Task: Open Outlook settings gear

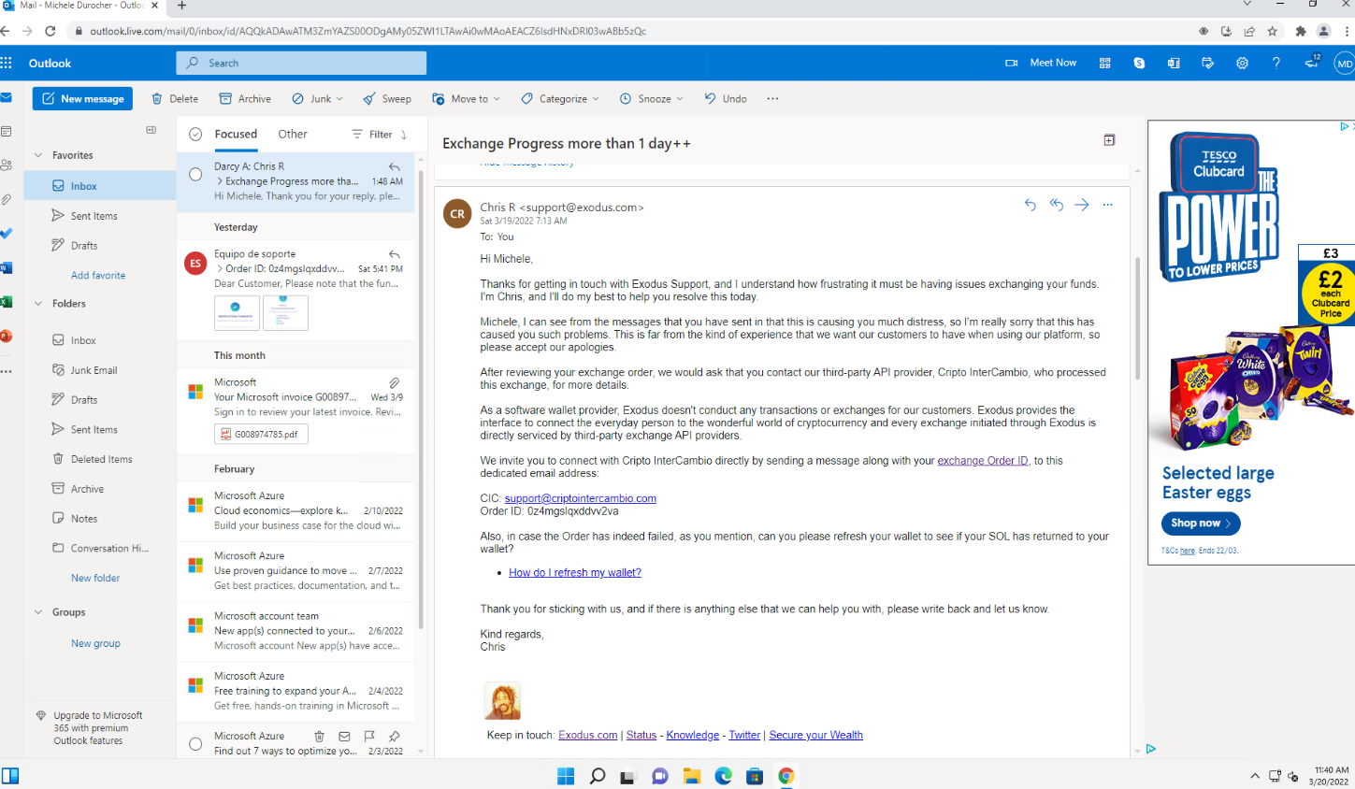Action: click(x=1242, y=63)
